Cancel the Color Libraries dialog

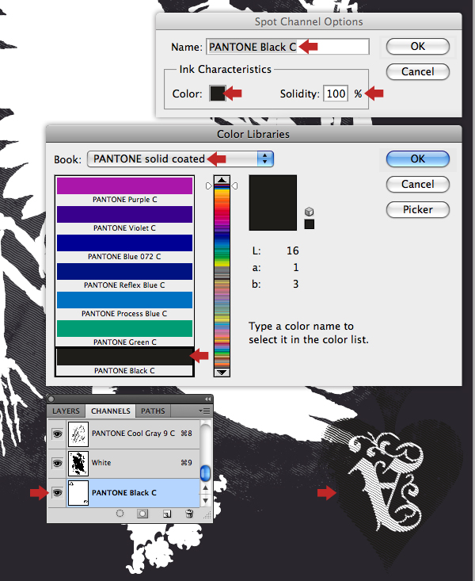coord(418,184)
